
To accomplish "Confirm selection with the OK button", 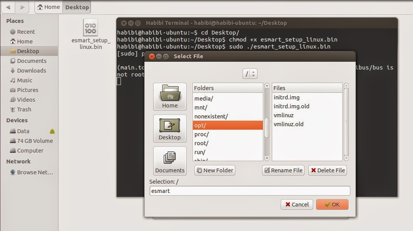I will (332, 205).
